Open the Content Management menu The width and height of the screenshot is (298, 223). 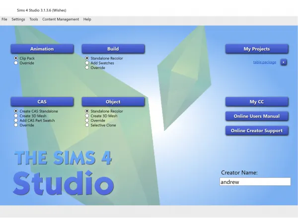[x=61, y=19]
